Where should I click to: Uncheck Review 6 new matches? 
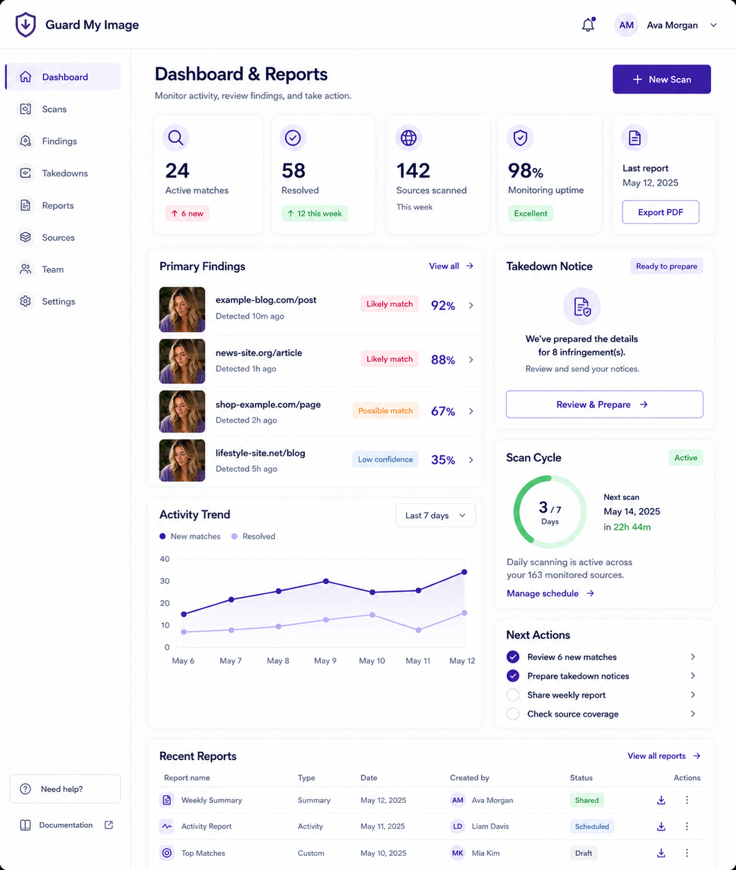513,657
